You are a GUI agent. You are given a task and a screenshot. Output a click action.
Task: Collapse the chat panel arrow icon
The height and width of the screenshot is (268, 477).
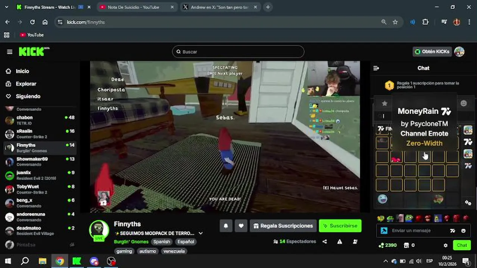click(376, 68)
